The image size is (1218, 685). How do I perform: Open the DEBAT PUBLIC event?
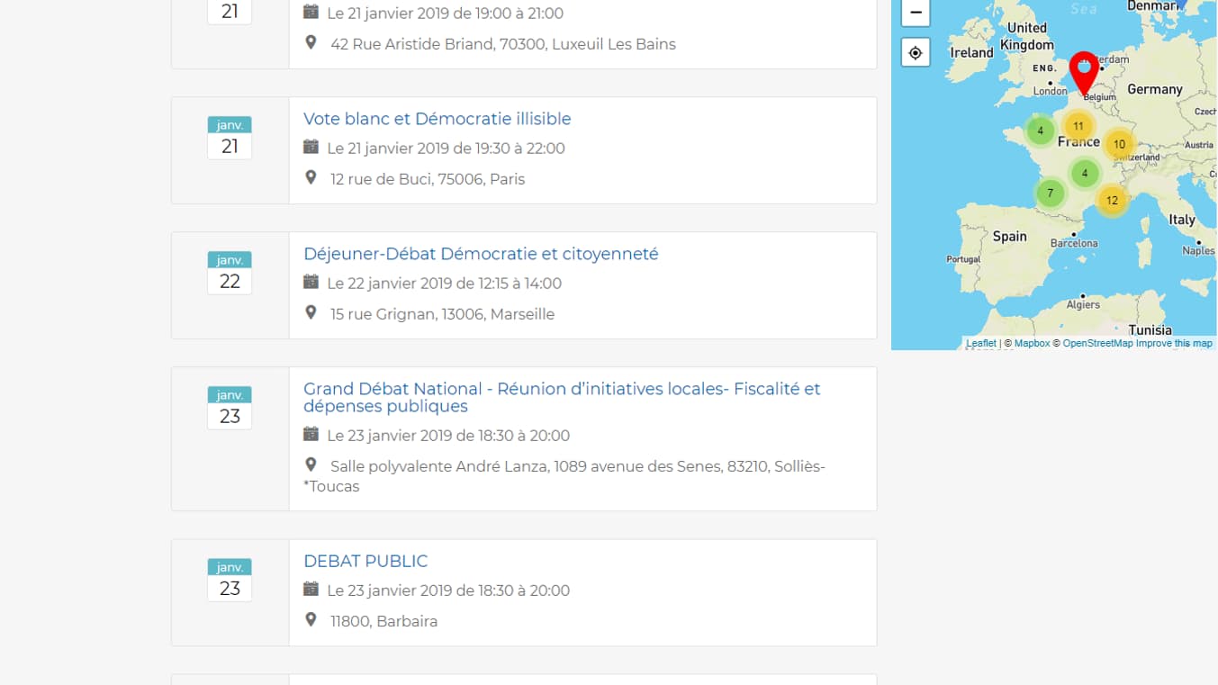pyautogui.click(x=365, y=561)
